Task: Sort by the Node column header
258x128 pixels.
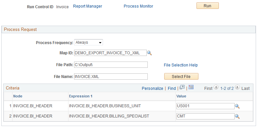Action: pyautogui.click(x=18, y=96)
